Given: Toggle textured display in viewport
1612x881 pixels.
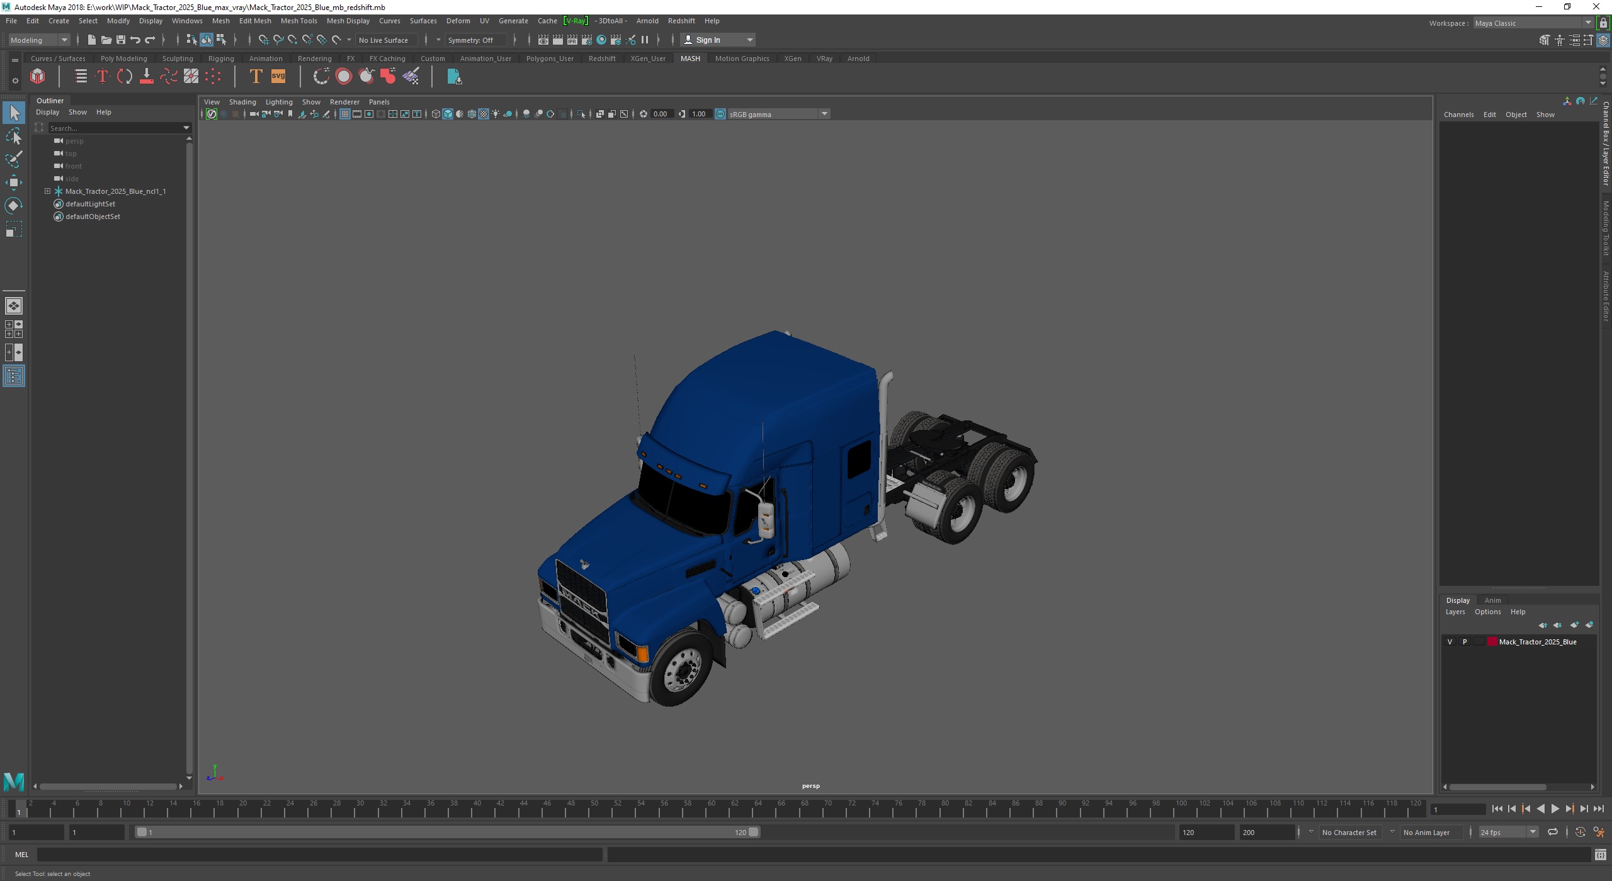Looking at the screenshot, I should pyautogui.click(x=484, y=114).
